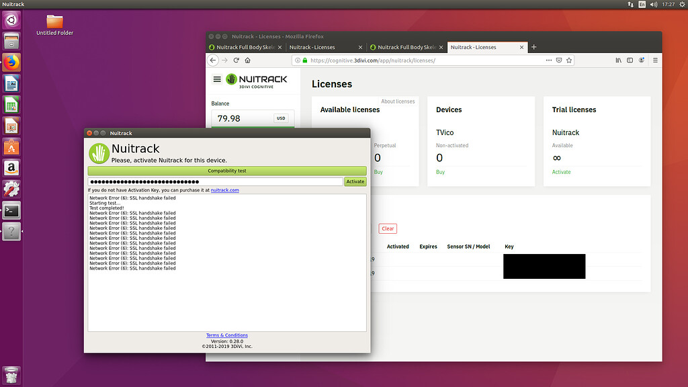This screenshot has height=387, width=688.
Task: Go to Firefox home page
Action: [x=247, y=60]
